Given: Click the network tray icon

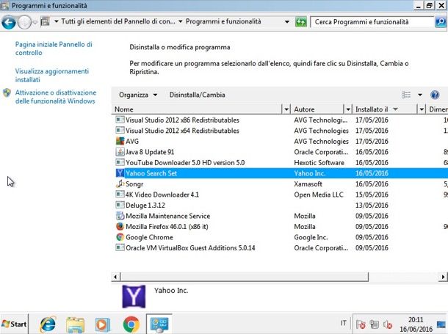Looking at the screenshot, I should tap(374, 324).
